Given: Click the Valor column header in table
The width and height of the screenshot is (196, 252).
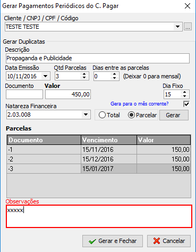Looking at the screenshot, I should click(164, 140).
